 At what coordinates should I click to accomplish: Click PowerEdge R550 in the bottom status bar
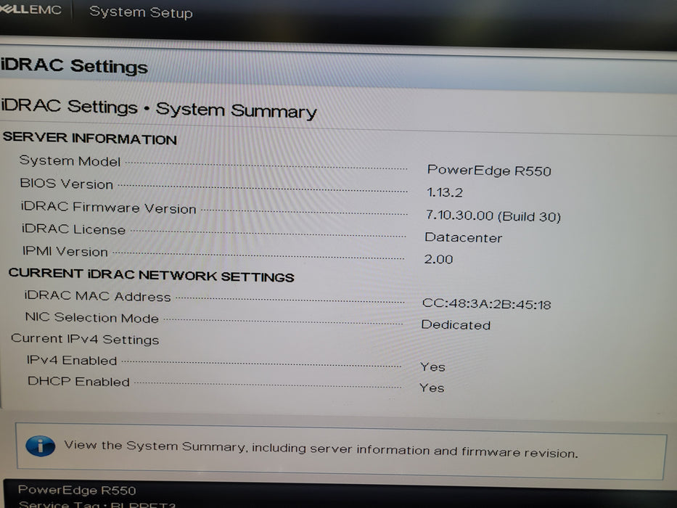click(x=77, y=490)
